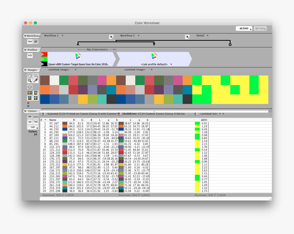The height and width of the screenshot is (234, 294).
Task: Click the plus button after Workflow 1
Action: (111, 37)
